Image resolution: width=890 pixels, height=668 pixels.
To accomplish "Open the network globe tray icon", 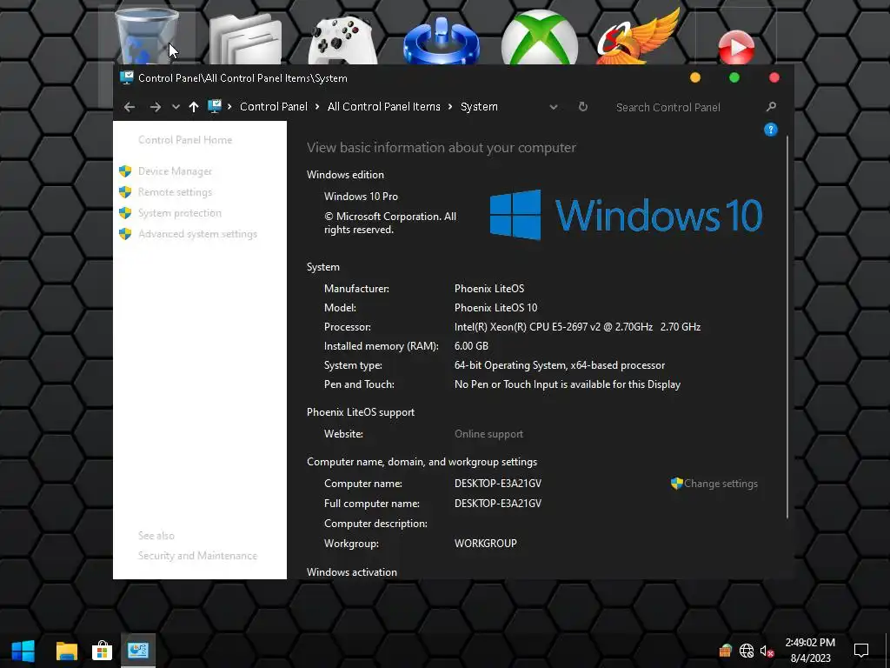I will tap(747, 651).
